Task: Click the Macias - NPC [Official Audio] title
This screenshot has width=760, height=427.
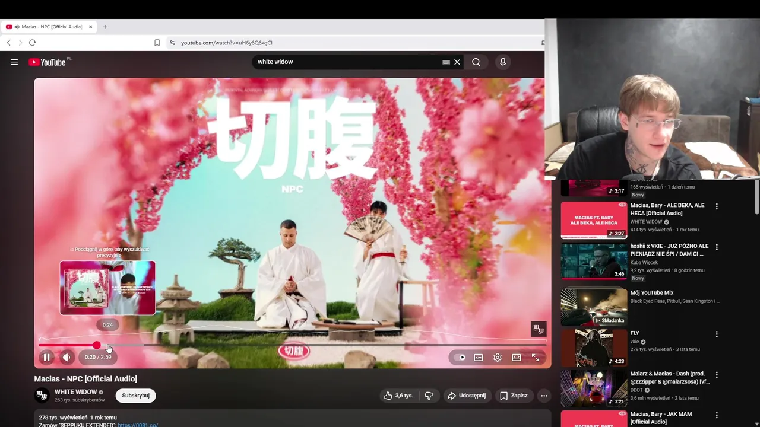Action: pos(85,378)
